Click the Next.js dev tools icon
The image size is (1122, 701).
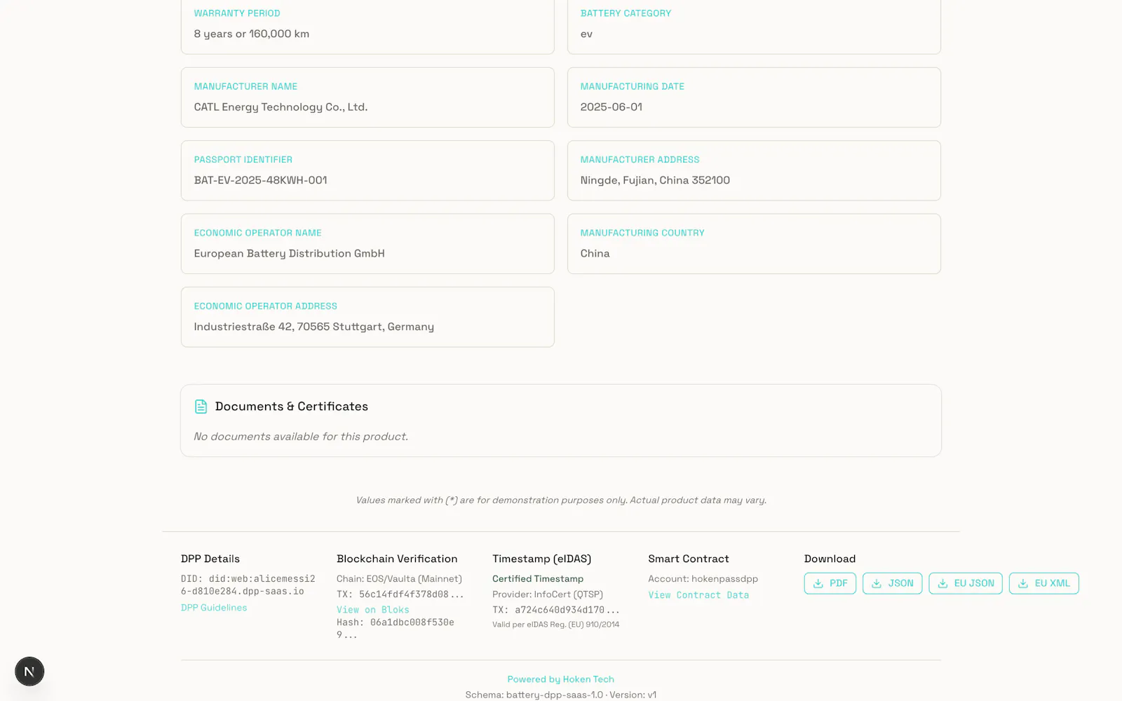[x=29, y=672]
